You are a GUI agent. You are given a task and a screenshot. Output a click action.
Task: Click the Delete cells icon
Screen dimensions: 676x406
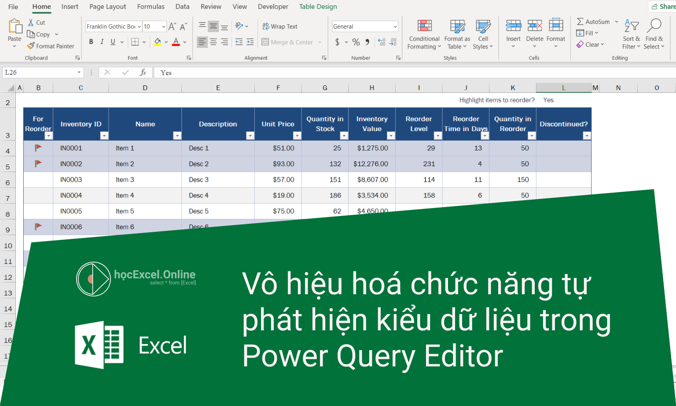(x=535, y=26)
